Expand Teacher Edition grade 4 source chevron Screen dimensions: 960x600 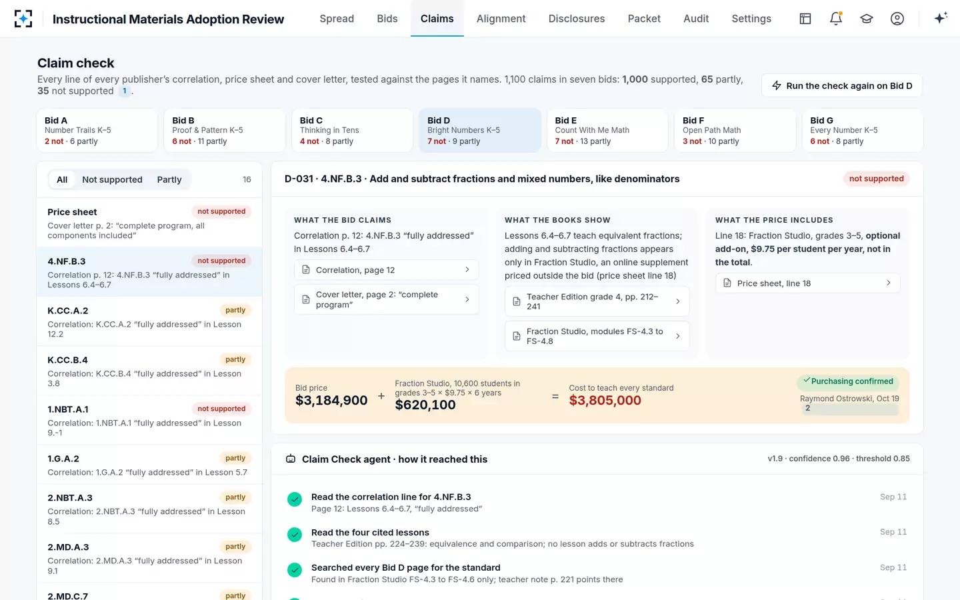(678, 302)
